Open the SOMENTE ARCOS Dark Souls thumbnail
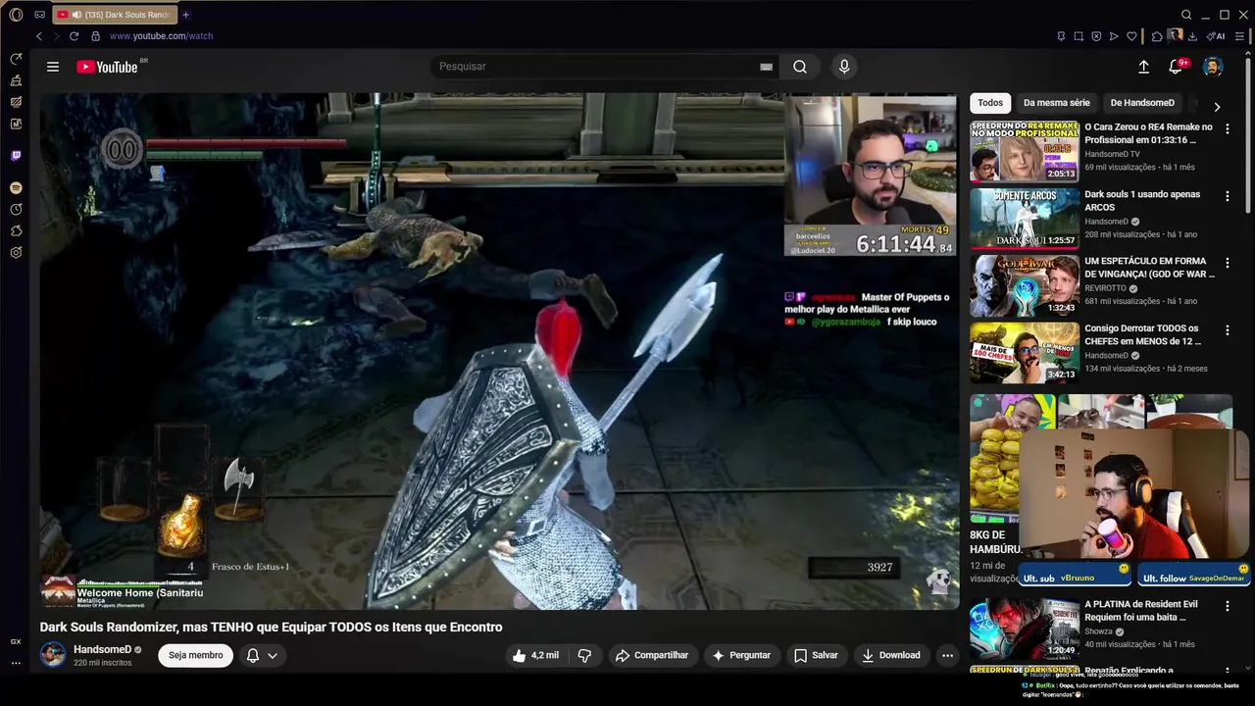Screen dimensions: 1255x706 tap(1025, 218)
